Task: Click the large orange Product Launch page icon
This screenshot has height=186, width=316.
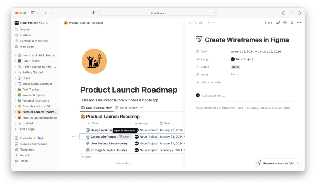Action: [x=94, y=61]
